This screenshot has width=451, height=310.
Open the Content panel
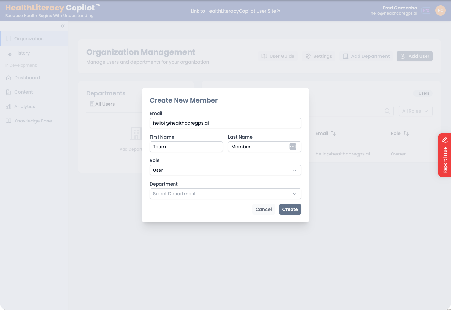pyautogui.click(x=8, y=92)
